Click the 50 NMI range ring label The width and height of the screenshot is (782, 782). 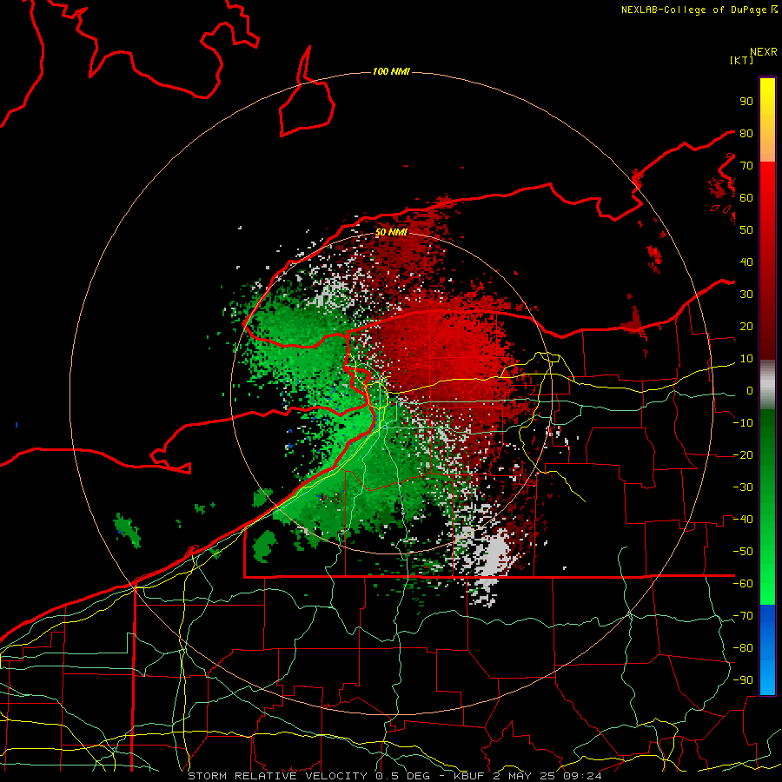tap(391, 232)
